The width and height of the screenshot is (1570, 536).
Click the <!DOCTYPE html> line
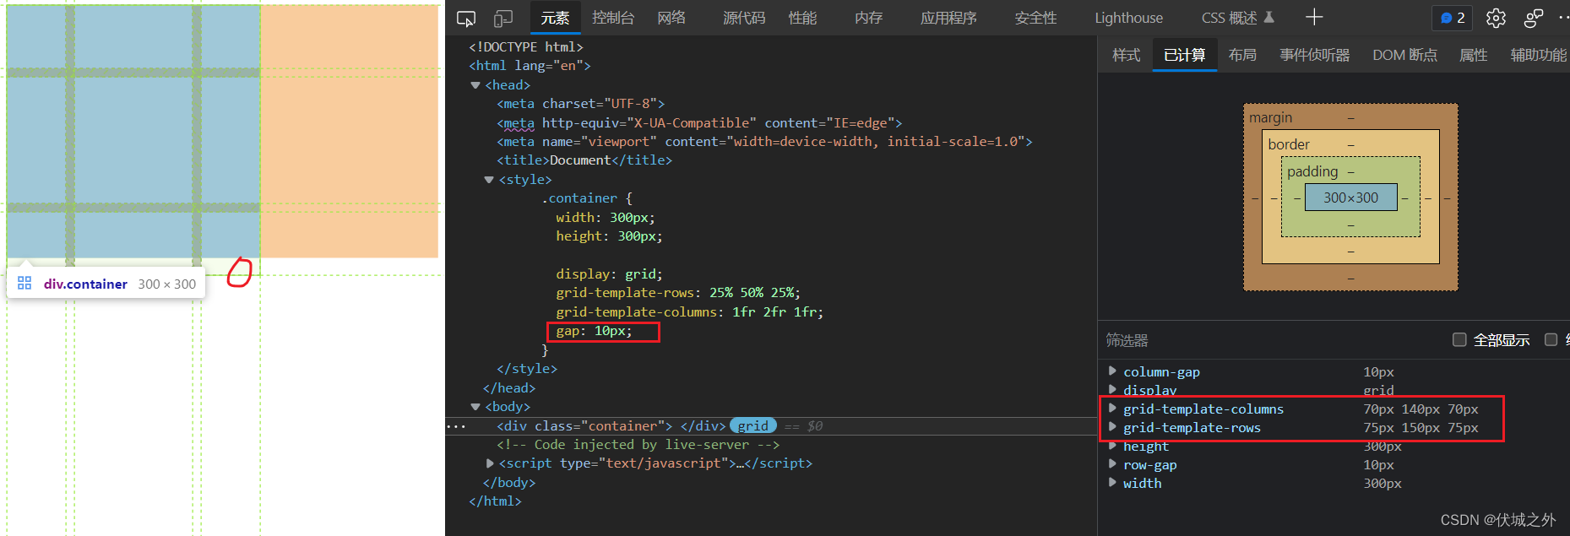point(526,47)
